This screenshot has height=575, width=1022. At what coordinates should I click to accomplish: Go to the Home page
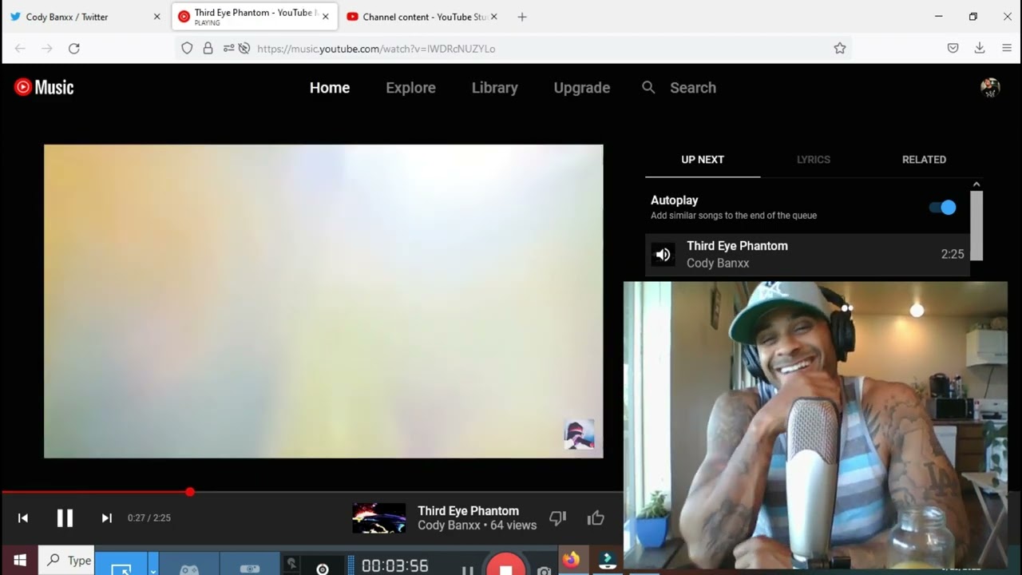330,88
